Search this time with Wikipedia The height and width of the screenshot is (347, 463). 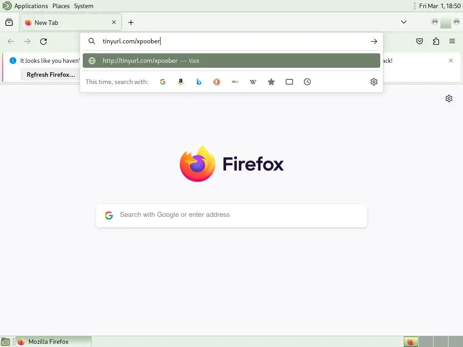tap(253, 82)
